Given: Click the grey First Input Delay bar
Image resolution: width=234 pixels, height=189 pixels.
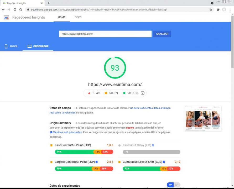Looking at the screenshot, I should coord(152,152).
